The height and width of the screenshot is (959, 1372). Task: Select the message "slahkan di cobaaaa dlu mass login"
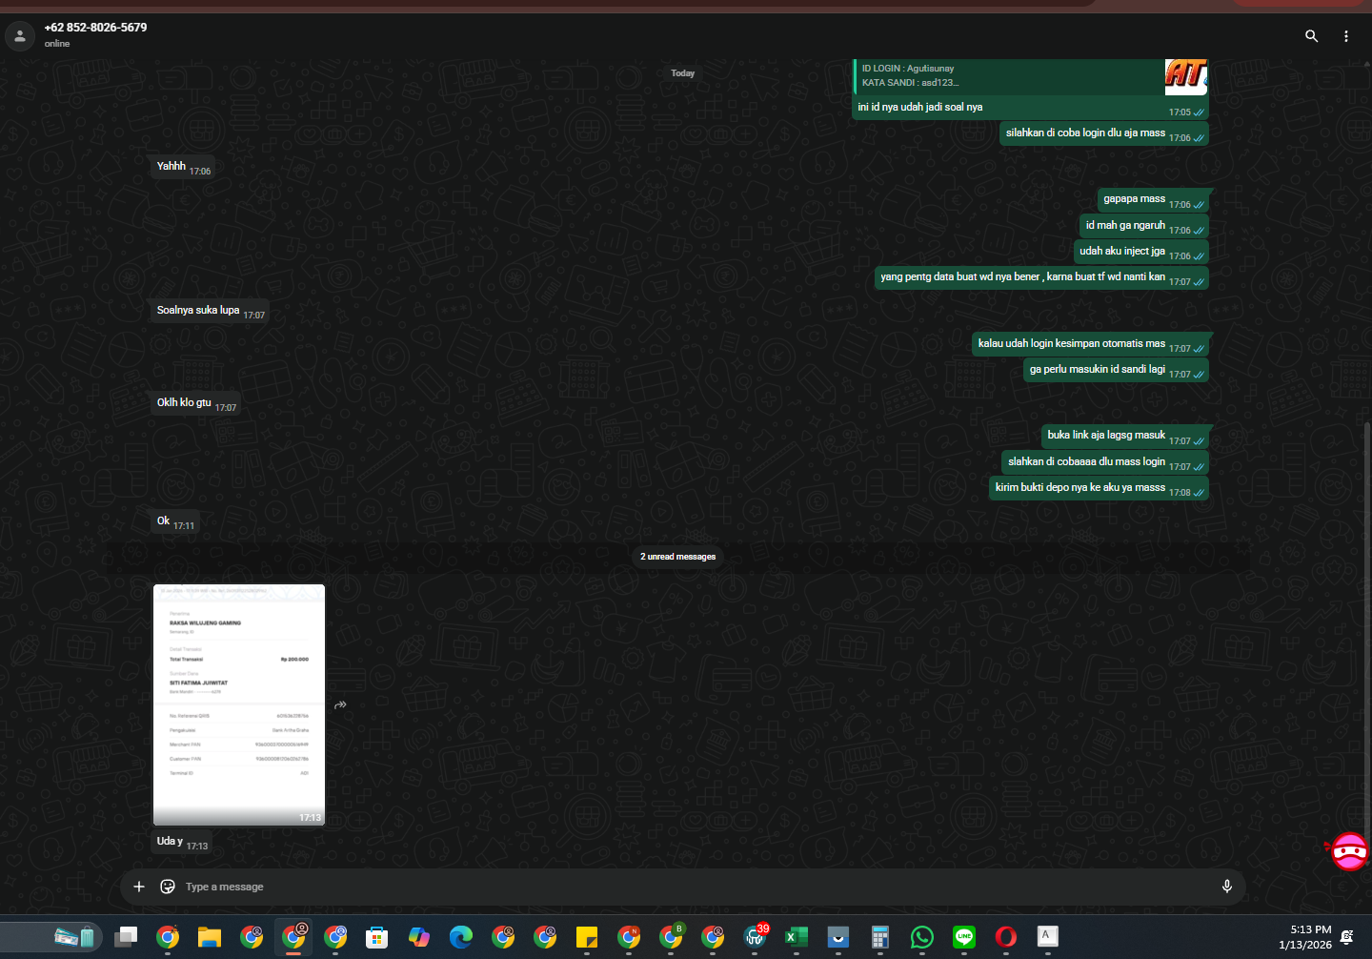(1105, 462)
